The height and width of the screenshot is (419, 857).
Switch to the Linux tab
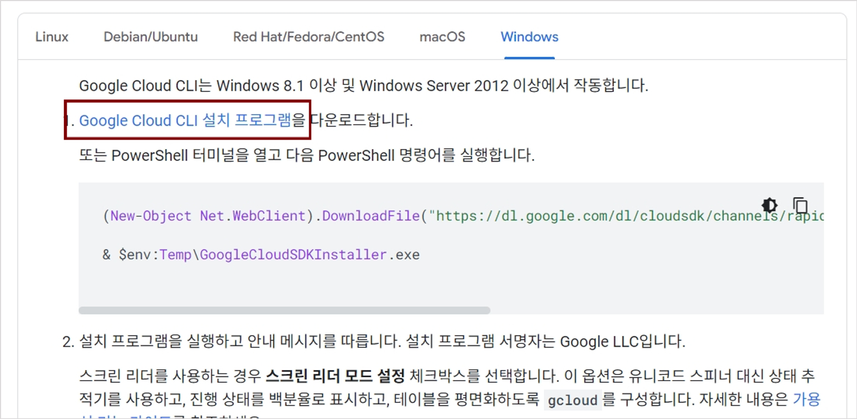(x=52, y=37)
